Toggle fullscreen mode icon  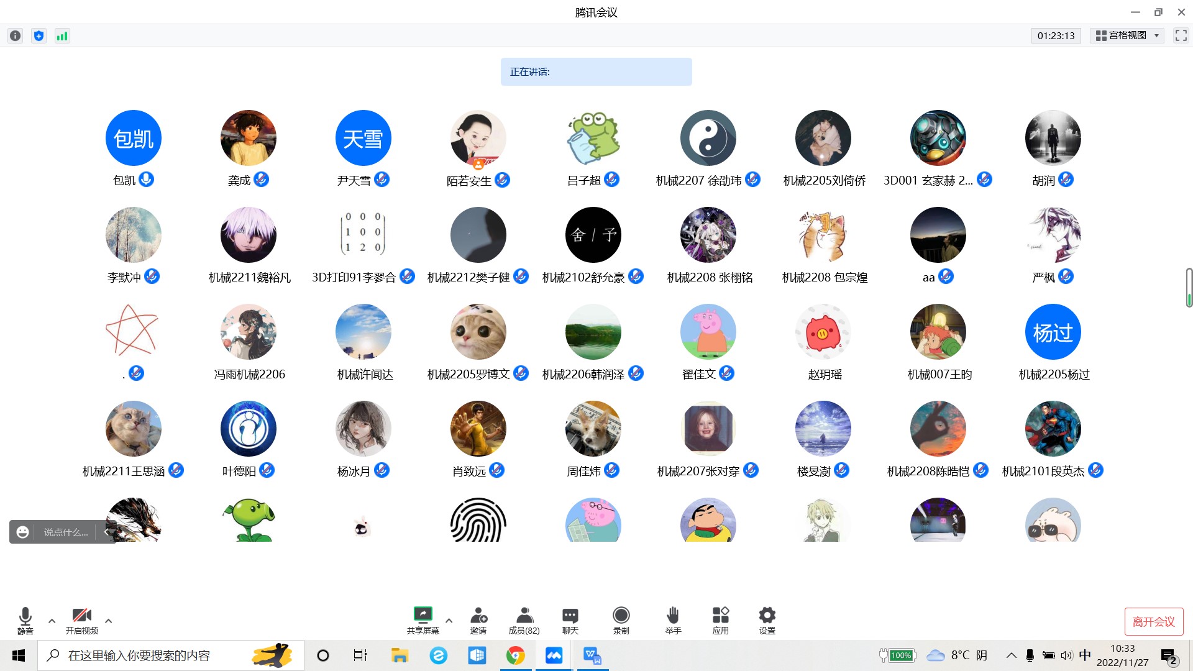pos(1181,35)
